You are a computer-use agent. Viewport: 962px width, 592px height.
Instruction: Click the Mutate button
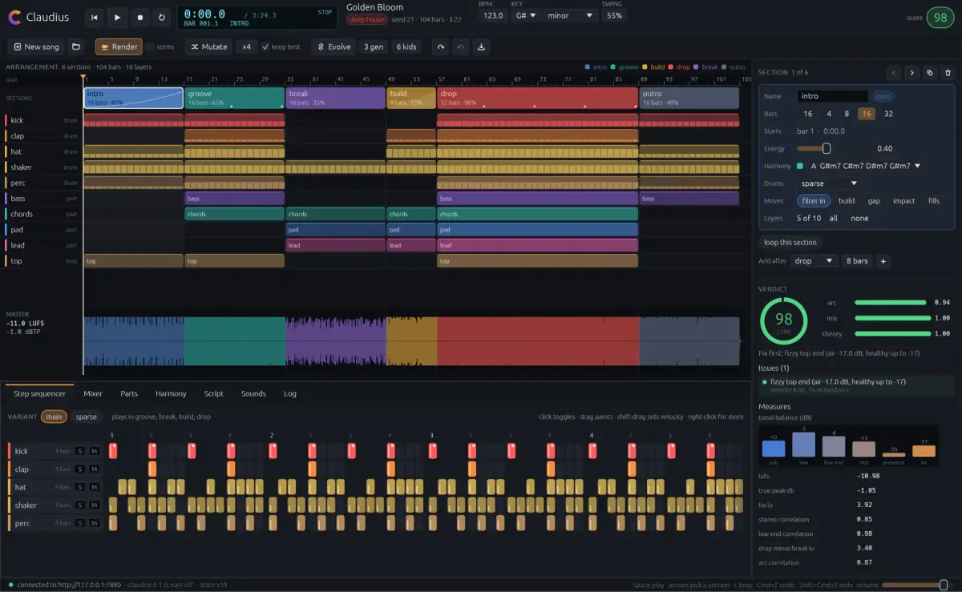pyautogui.click(x=208, y=46)
